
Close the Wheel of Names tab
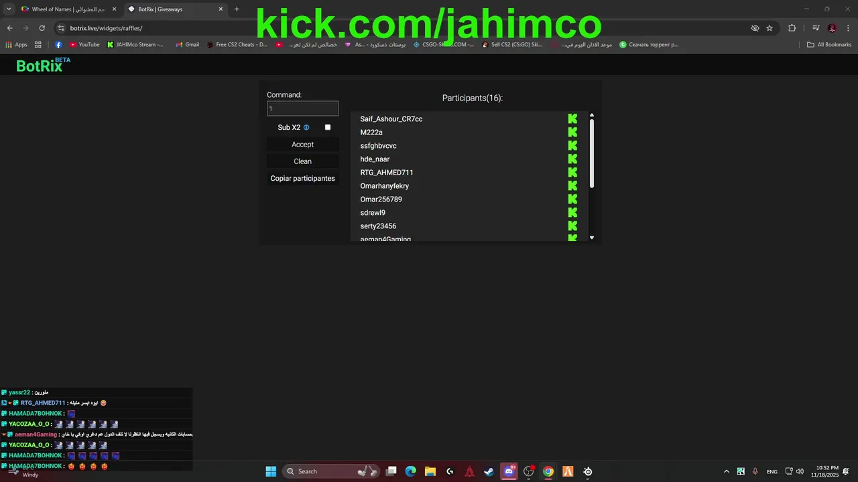[114, 9]
